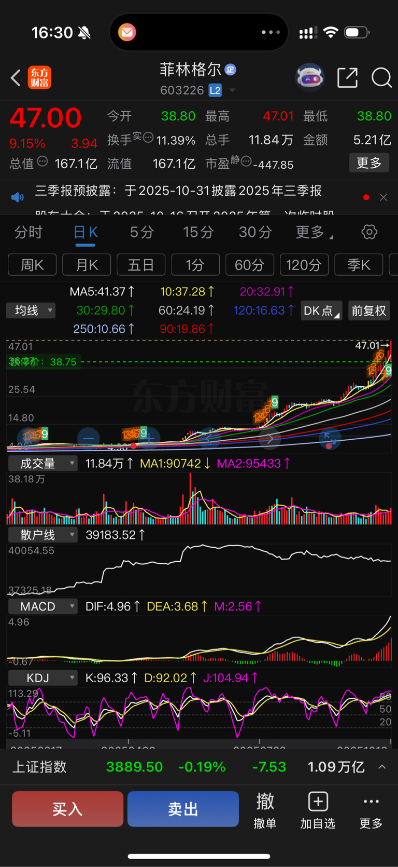Zoom in chart with plus button
This screenshot has width=398, height=867.
[x=150, y=439]
